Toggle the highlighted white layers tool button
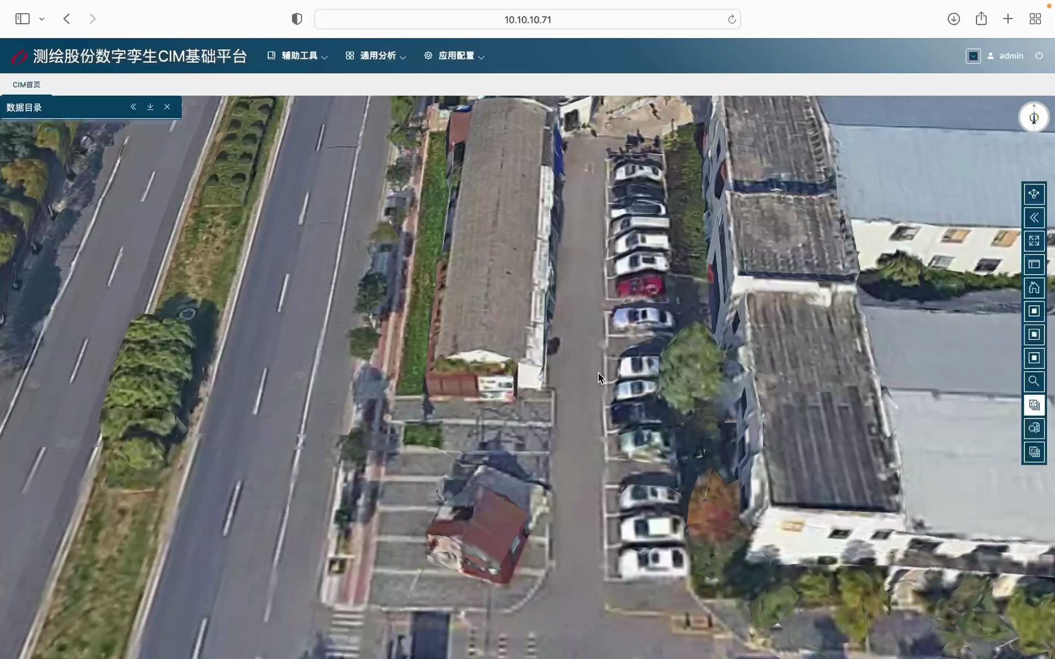This screenshot has height=659, width=1055. [x=1034, y=405]
